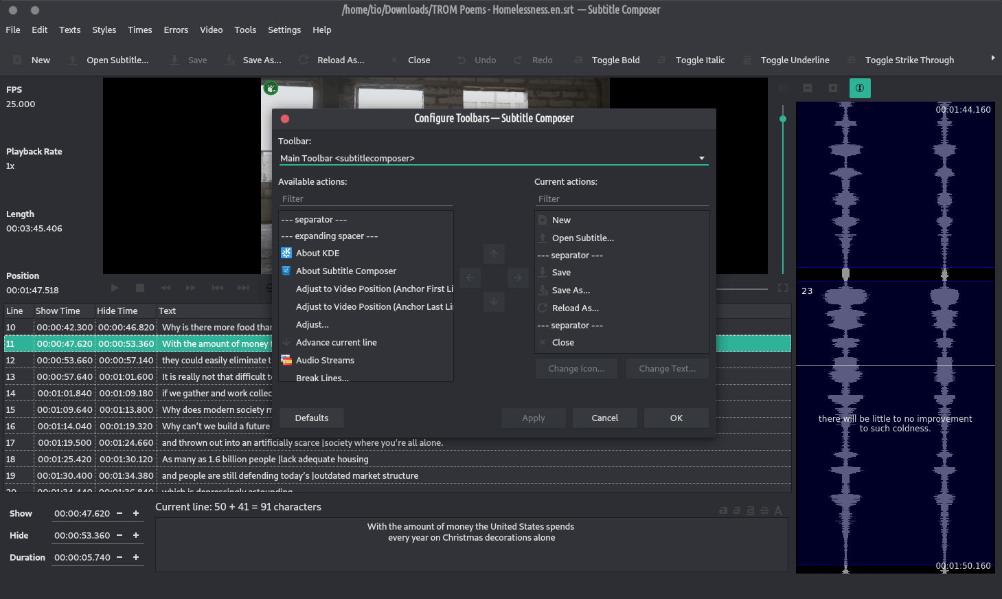Decrease Show time with minus button
1002x599 pixels.
(119, 513)
